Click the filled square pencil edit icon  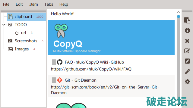(x=187, y=61)
